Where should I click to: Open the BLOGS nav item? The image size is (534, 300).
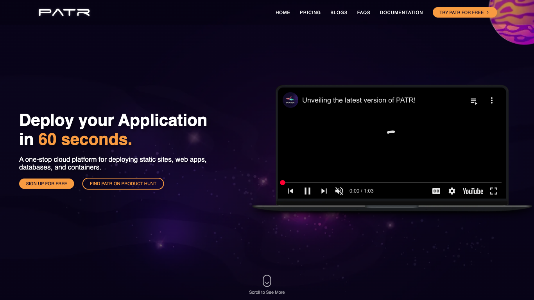(x=339, y=12)
